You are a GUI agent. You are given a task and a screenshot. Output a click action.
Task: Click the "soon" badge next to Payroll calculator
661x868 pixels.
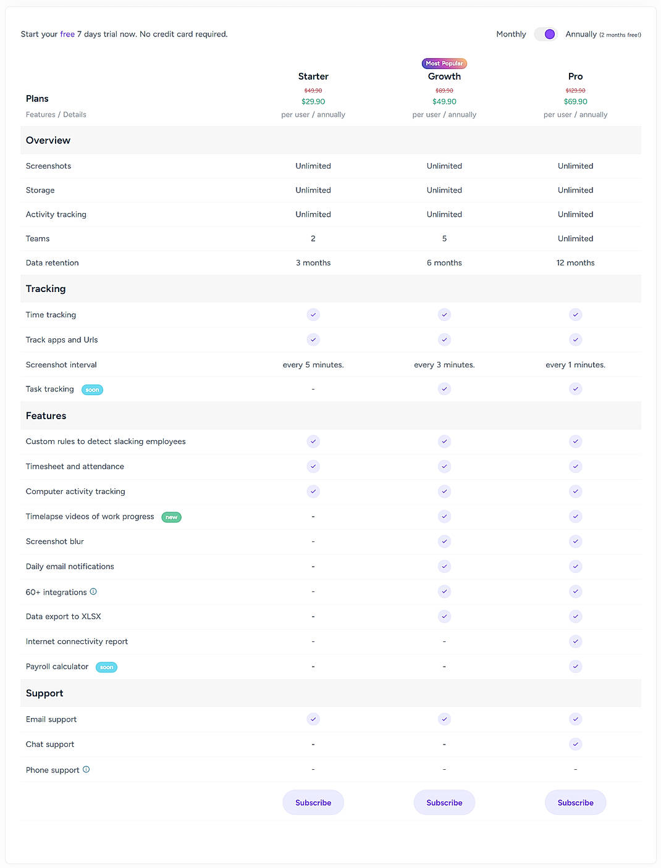click(106, 667)
